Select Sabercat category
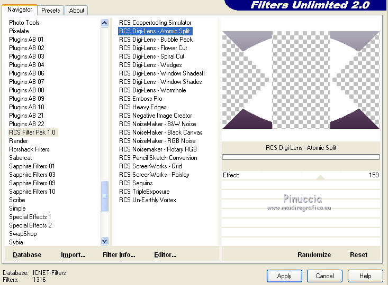Image resolution: width=388 pixels, height=285 pixels. pyautogui.click(x=21, y=158)
